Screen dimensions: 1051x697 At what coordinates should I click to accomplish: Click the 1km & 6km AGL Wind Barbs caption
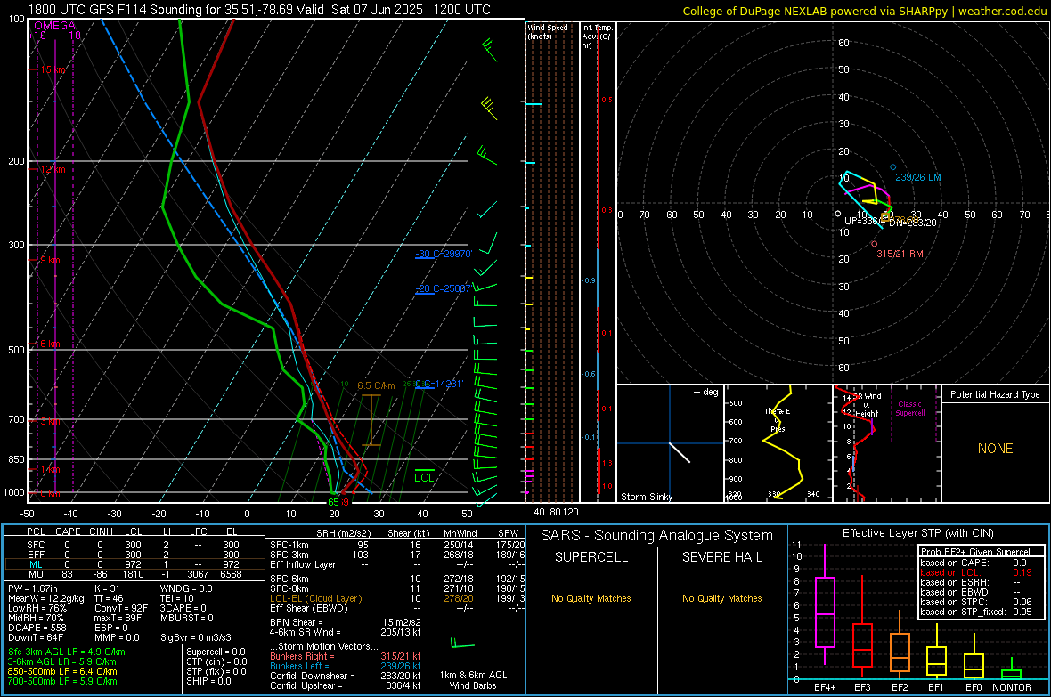pos(473,680)
